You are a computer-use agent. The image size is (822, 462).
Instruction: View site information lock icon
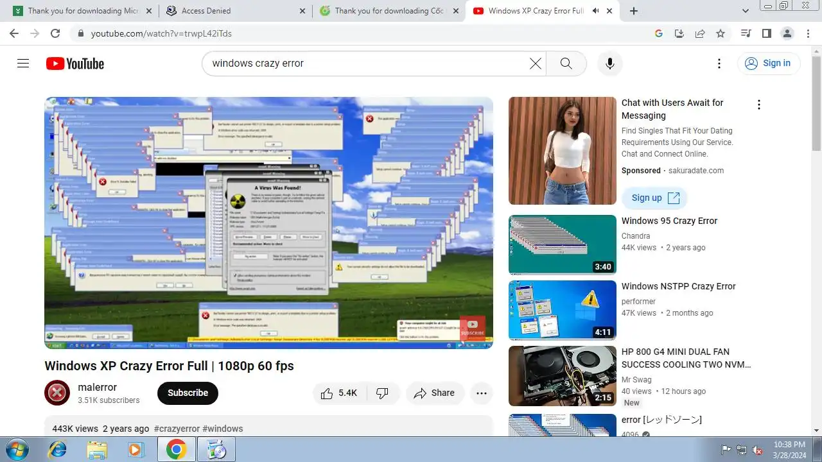(x=80, y=33)
